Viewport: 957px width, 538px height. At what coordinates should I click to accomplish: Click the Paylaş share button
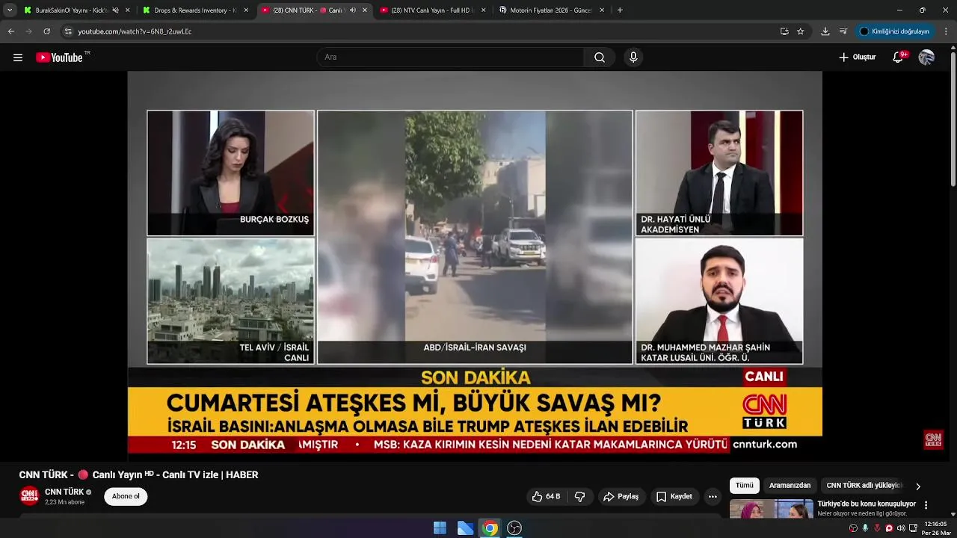(x=621, y=496)
